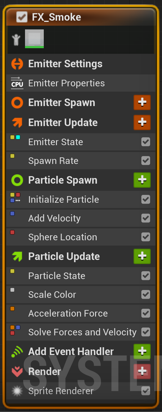Screen dimensions: 162x412
Task: Toggle the Sphere Location module checkbox
Action: pyautogui.click(x=146, y=237)
